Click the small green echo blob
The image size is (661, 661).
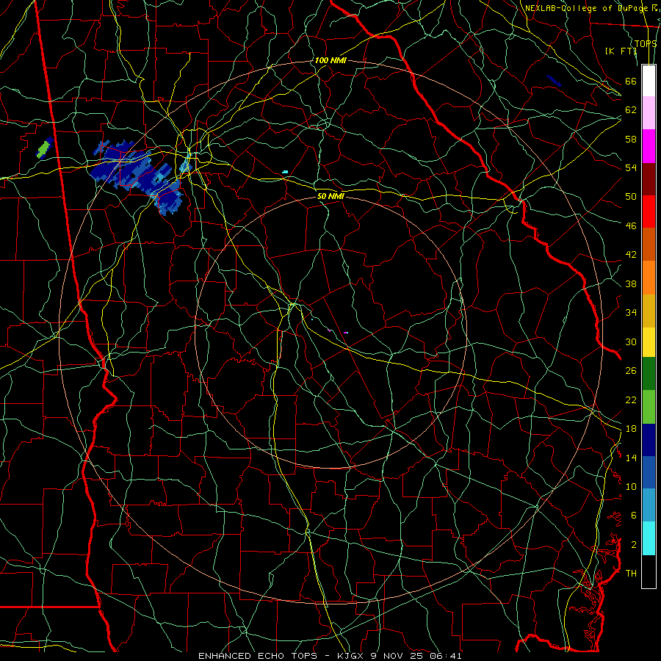43,149
